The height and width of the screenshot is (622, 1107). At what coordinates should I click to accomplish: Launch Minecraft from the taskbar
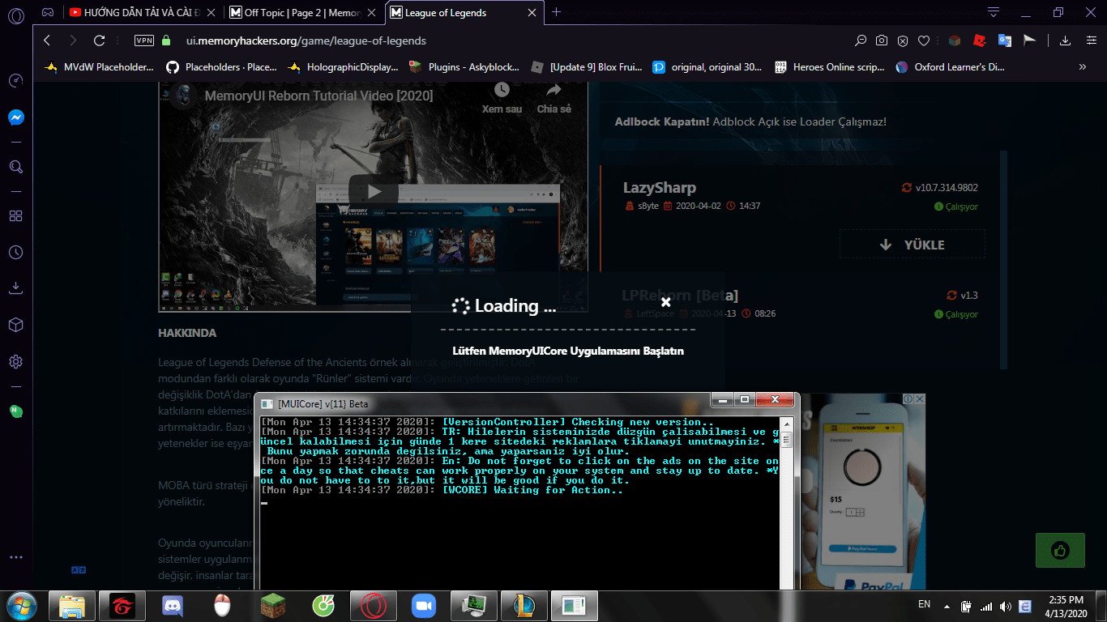(272, 605)
